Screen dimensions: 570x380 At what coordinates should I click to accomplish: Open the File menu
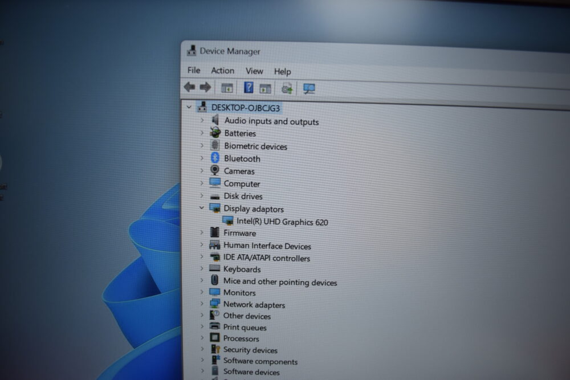194,70
